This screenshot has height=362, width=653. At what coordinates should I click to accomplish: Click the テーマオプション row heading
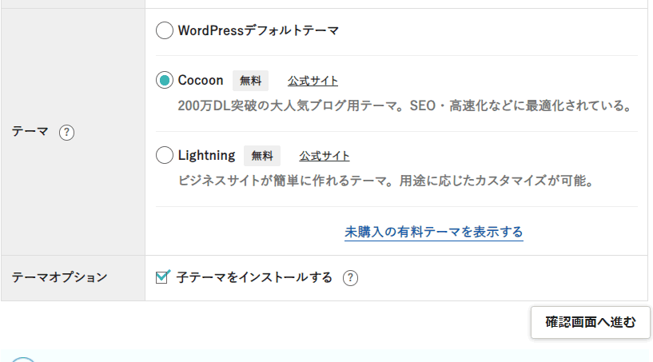click(x=59, y=278)
